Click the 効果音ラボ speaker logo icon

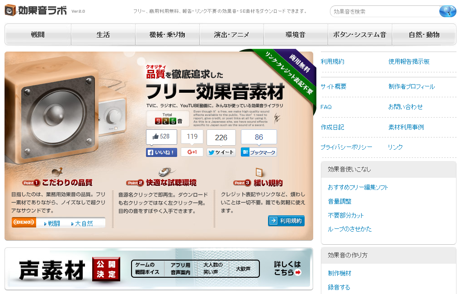[10, 10]
